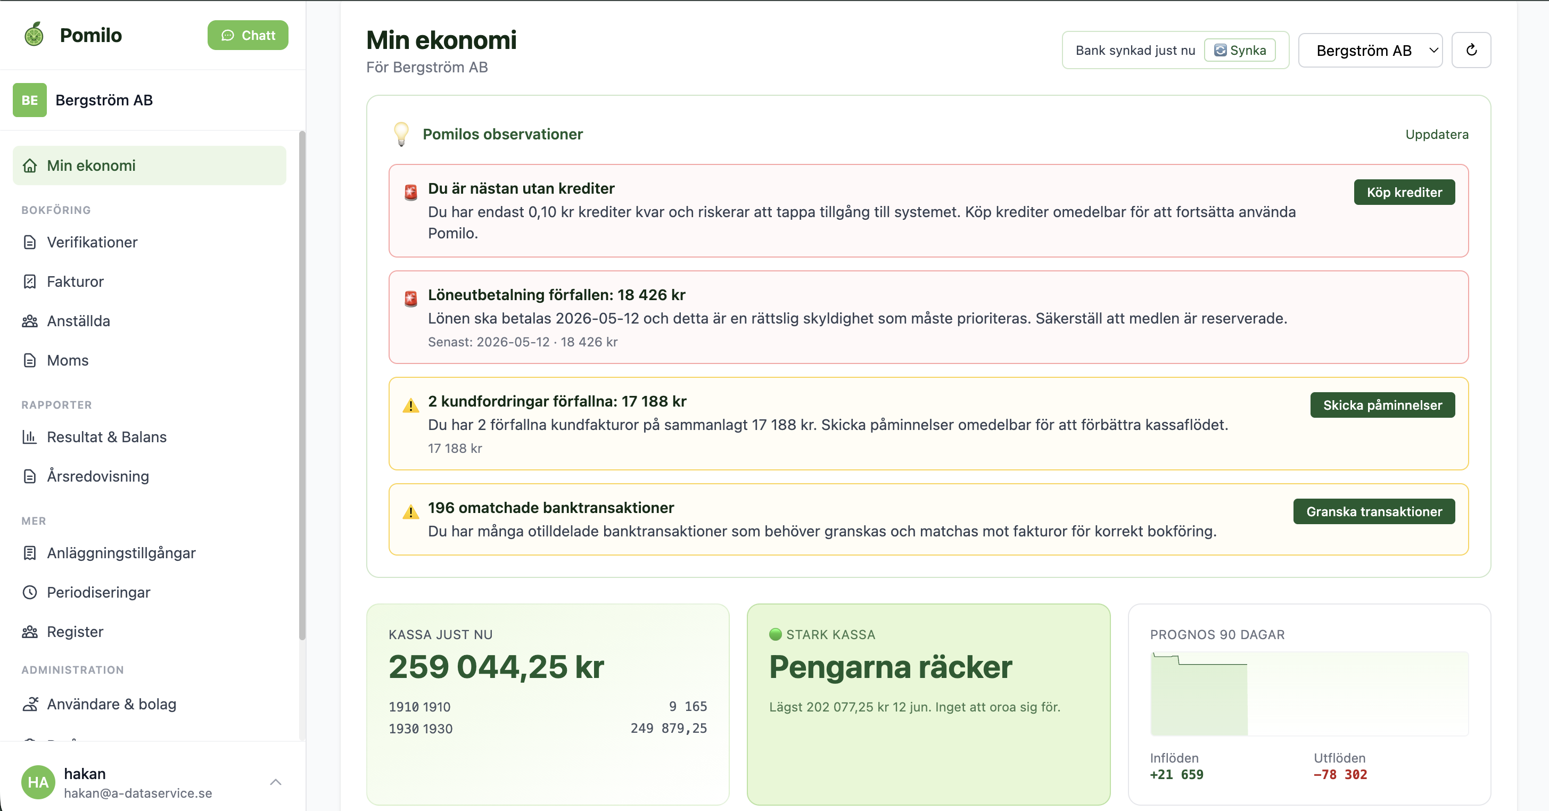This screenshot has height=811, width=1549.
Task: Click the siren icon on the krediter alert
Action: point(411,192)
